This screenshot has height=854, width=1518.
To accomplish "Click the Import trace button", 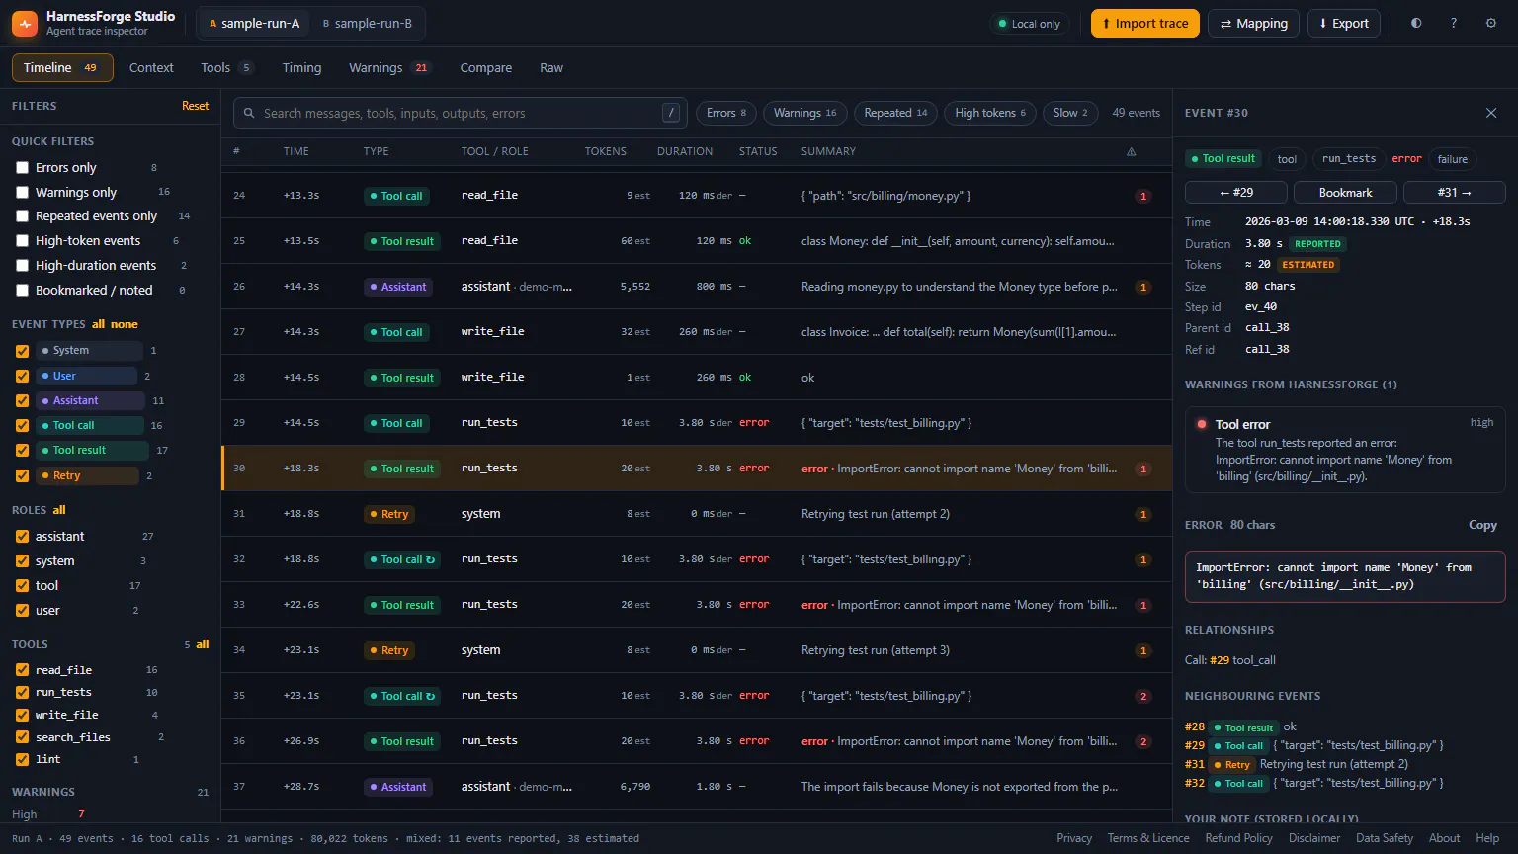I will pyautogui.click(x=1144, y=24).
